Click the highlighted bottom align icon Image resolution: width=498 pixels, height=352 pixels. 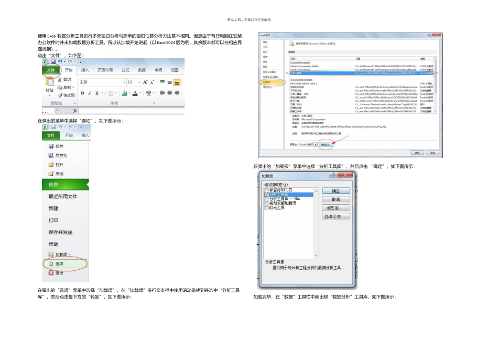[x=177, y=82]
